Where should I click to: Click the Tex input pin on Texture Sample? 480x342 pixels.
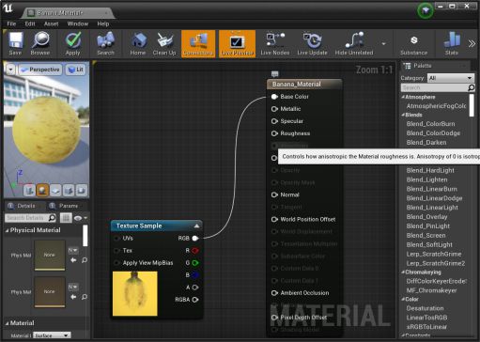pyautogui.click(x=116, y=251)
